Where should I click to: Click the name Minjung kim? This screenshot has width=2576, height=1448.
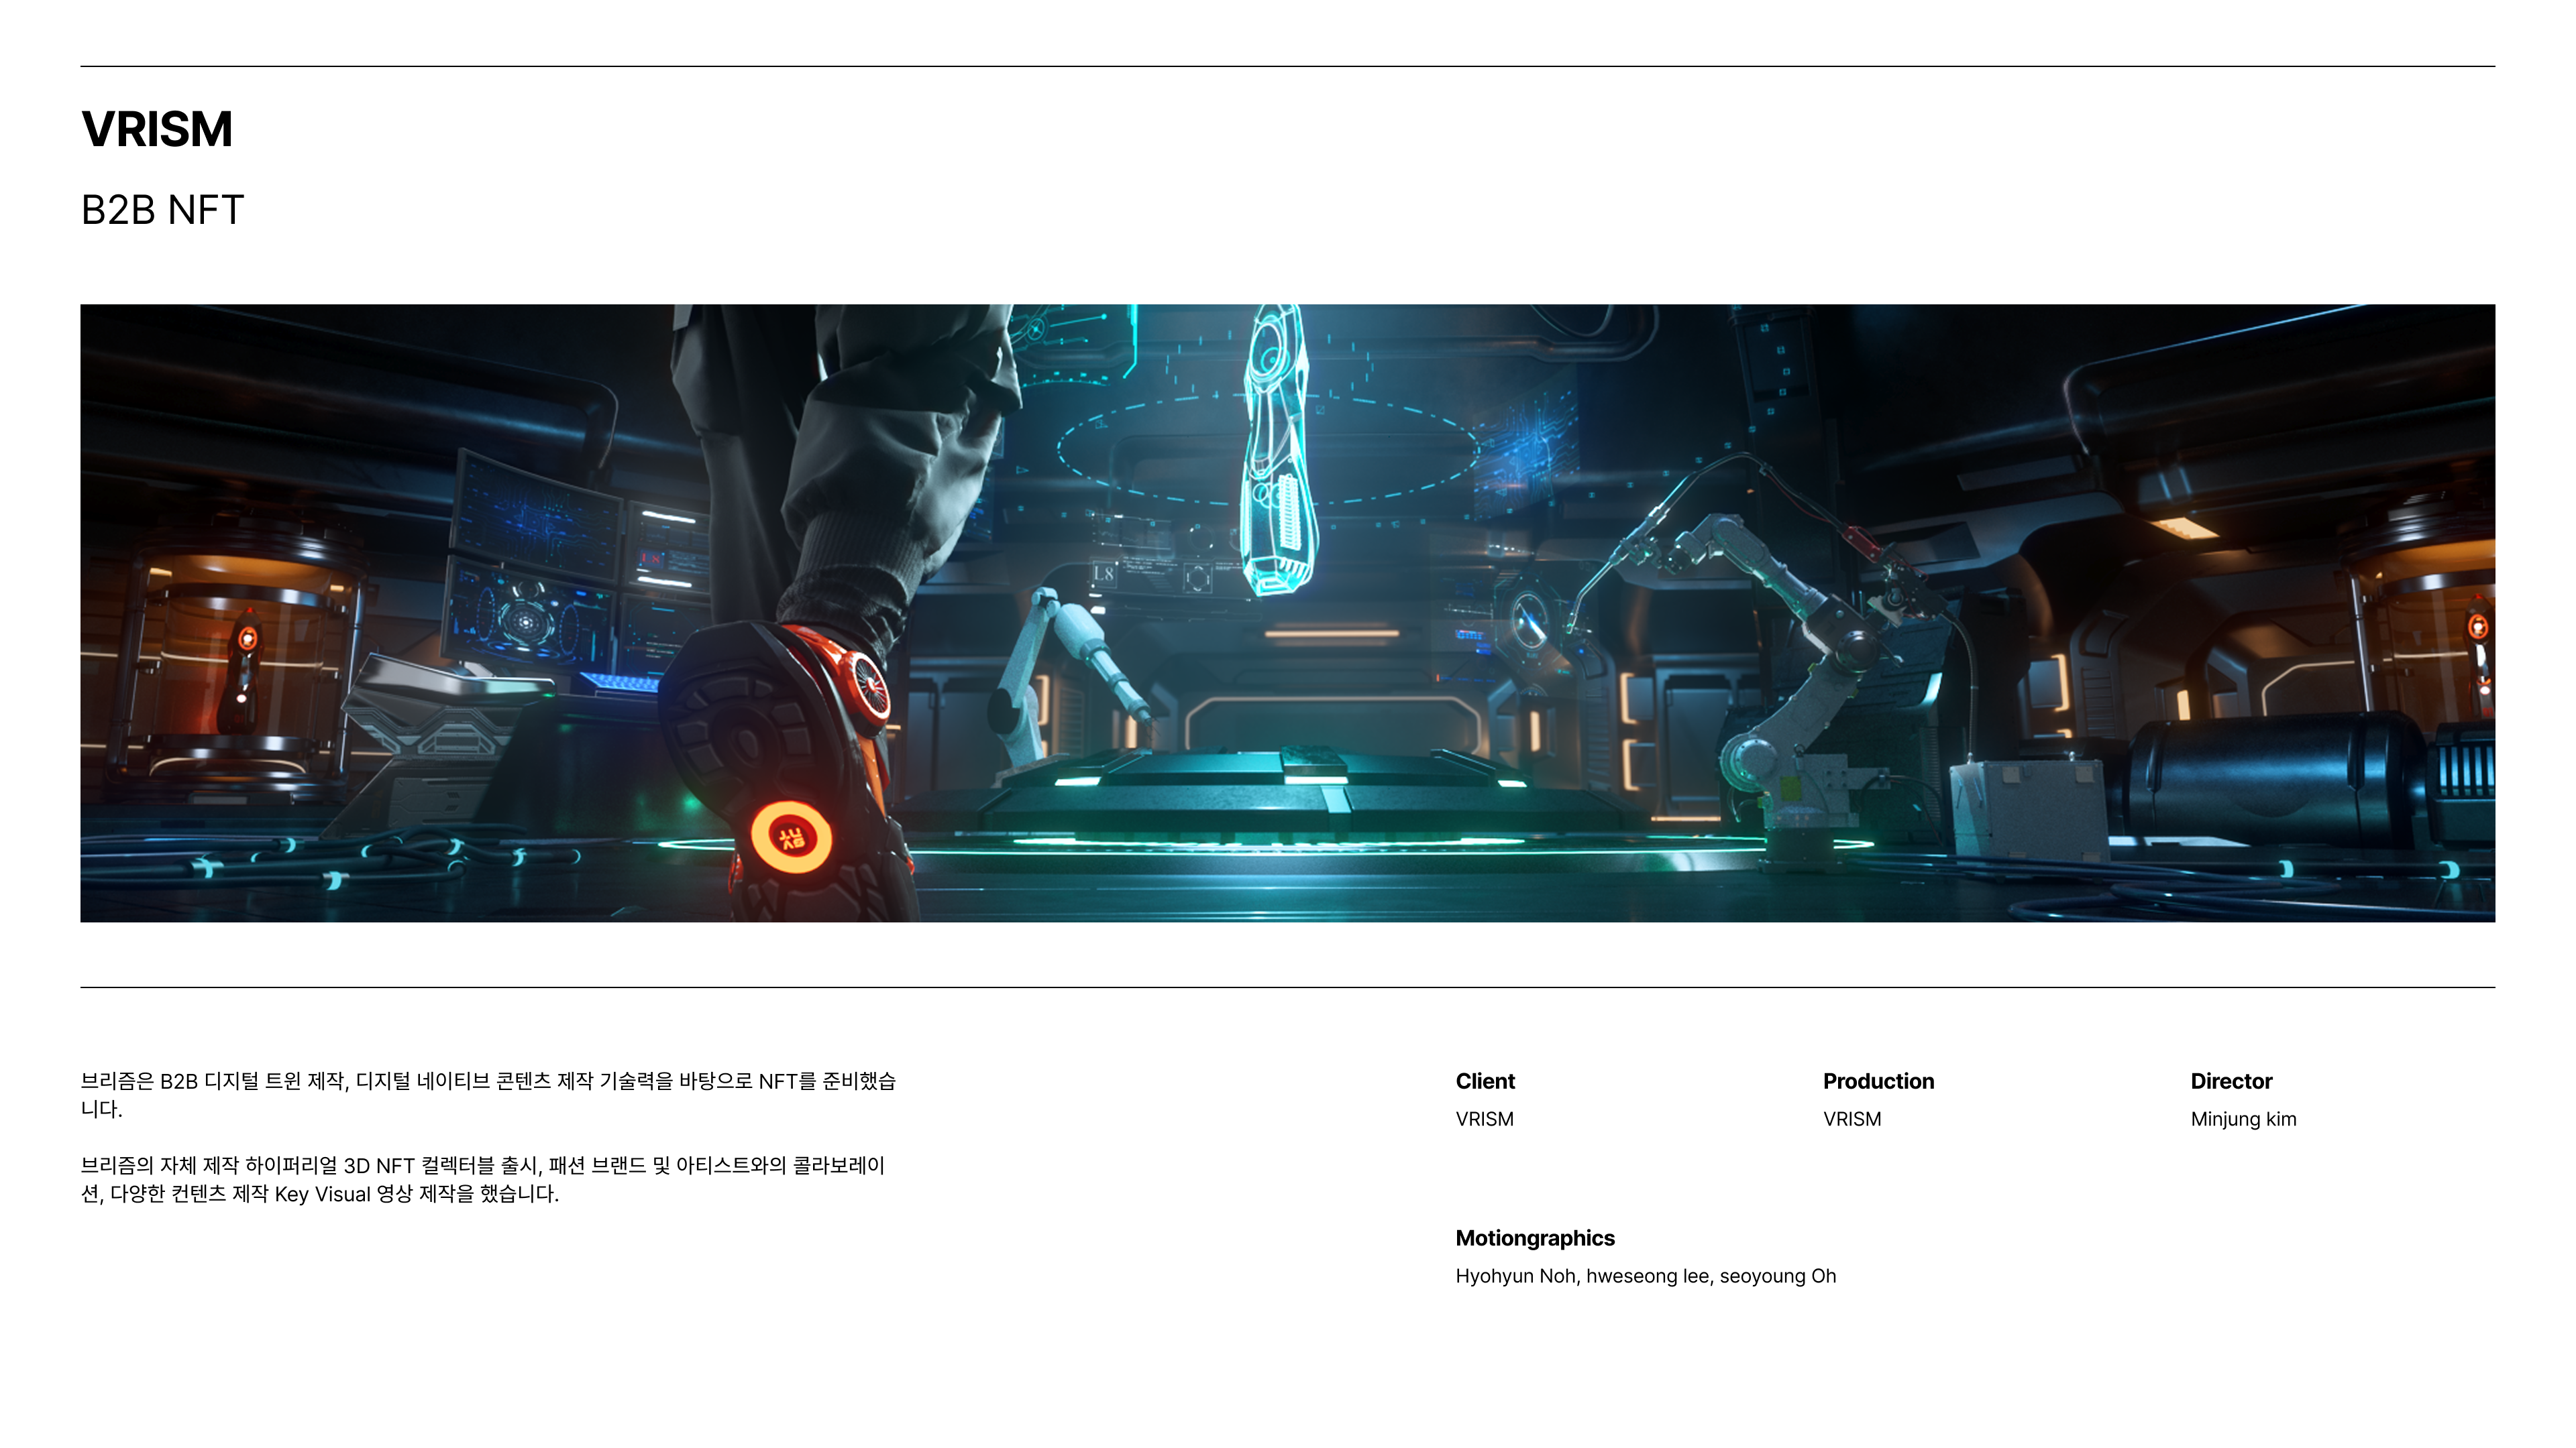tap(2243, 1120)
